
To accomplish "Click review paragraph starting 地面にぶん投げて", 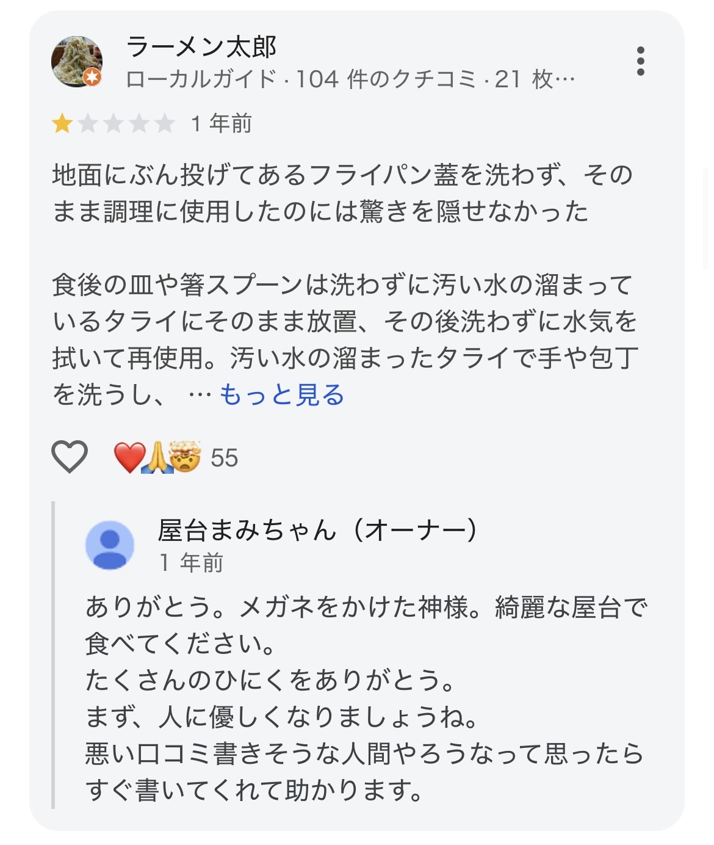I will [x=342, y=193].
